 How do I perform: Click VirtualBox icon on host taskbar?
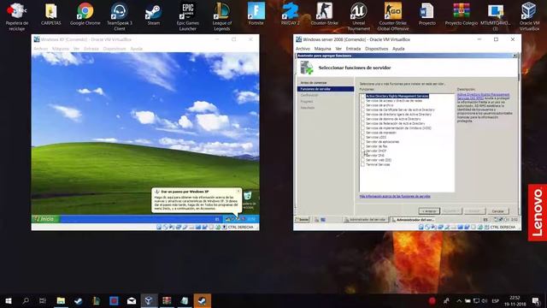pyautogui.click(x=149, y=300)
